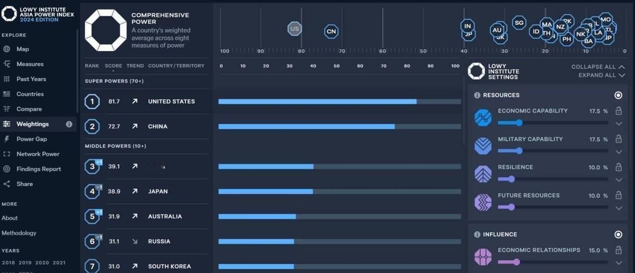The height and width of the screenshot is (273, 635).
Task: Select the Japan row
Action: (x=147, y=192)
